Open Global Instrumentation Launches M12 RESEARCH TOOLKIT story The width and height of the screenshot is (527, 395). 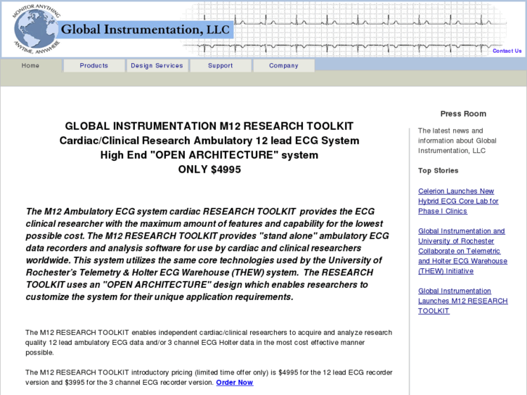(462, 301)
